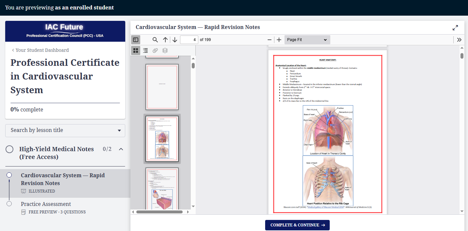The height and width of the screenshot is (231, 468).
Task: Open the Practice Assessment lesson
Action: click(x=46, y=204)
